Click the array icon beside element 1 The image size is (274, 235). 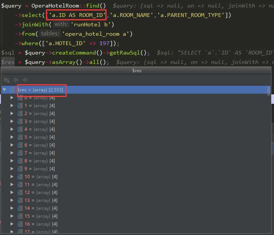click(x=20, y=105)
